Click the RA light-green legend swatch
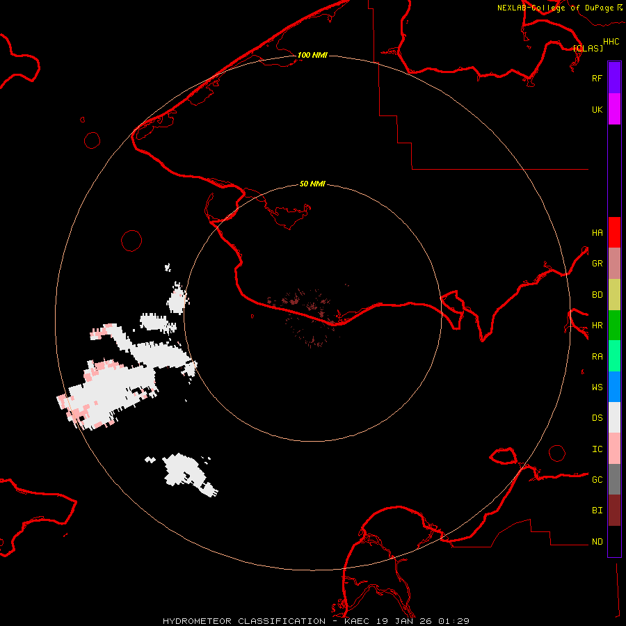Image resolution: width=626 pixels, height=626 pixels. [x=614, y=356]
